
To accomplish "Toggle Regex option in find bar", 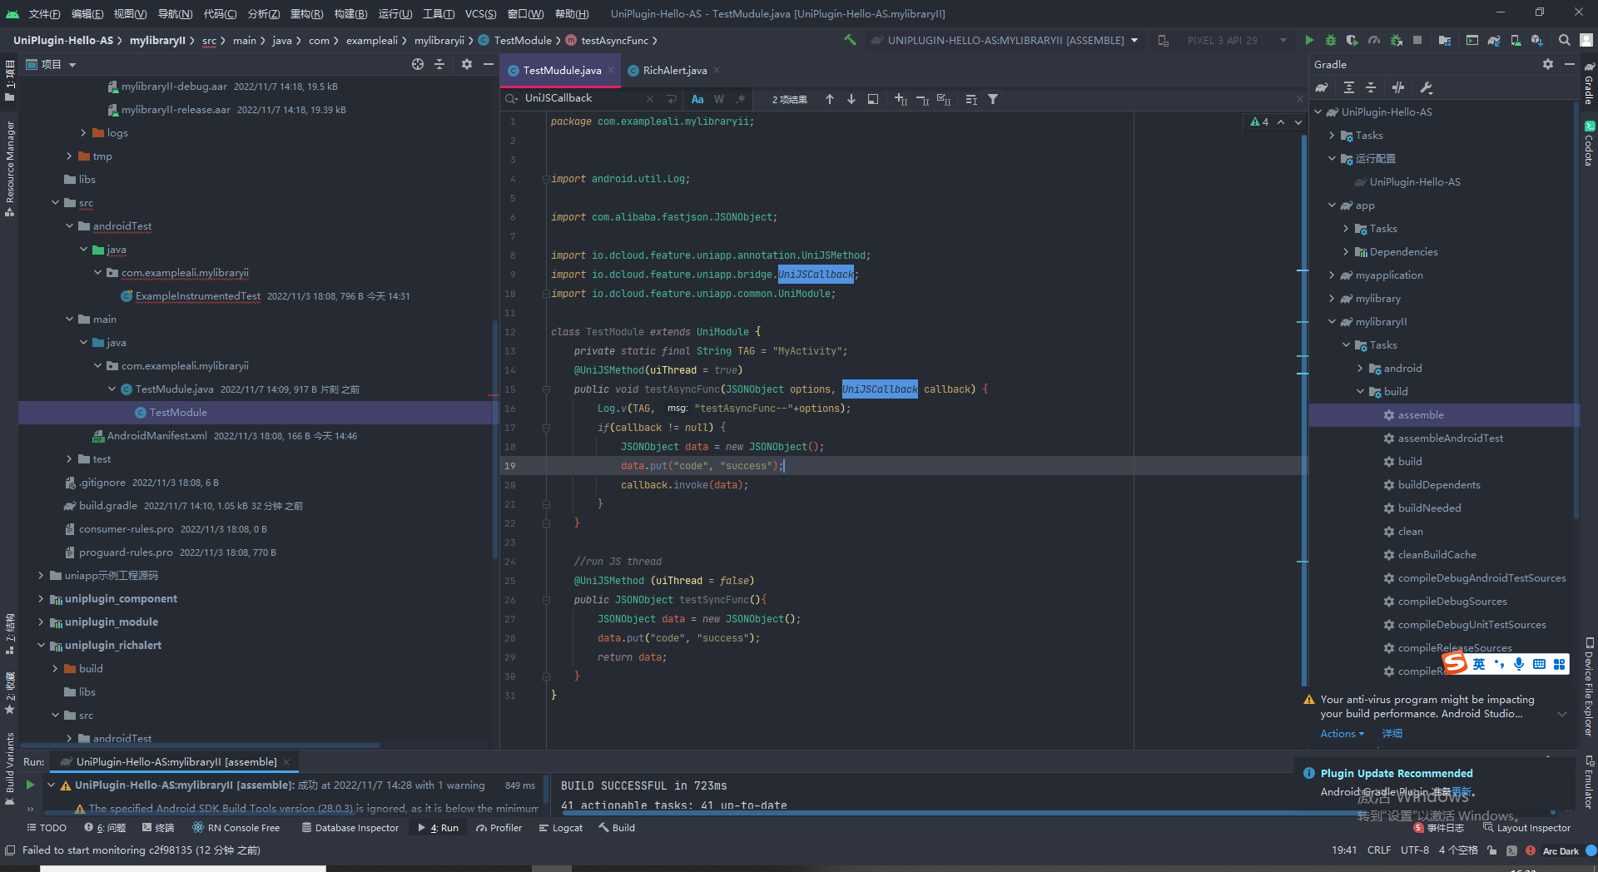I will click(741, 99).
